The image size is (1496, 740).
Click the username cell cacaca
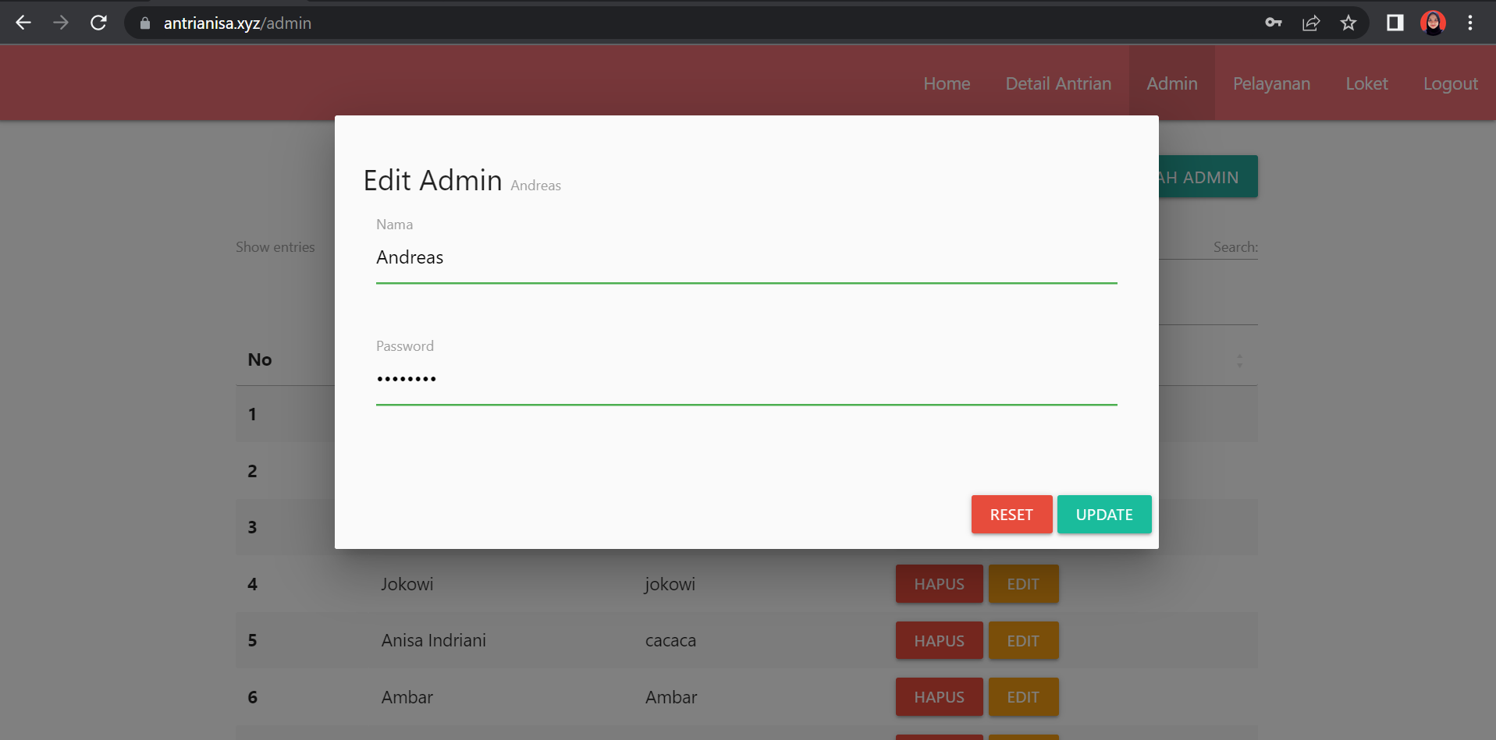(670, 641)
